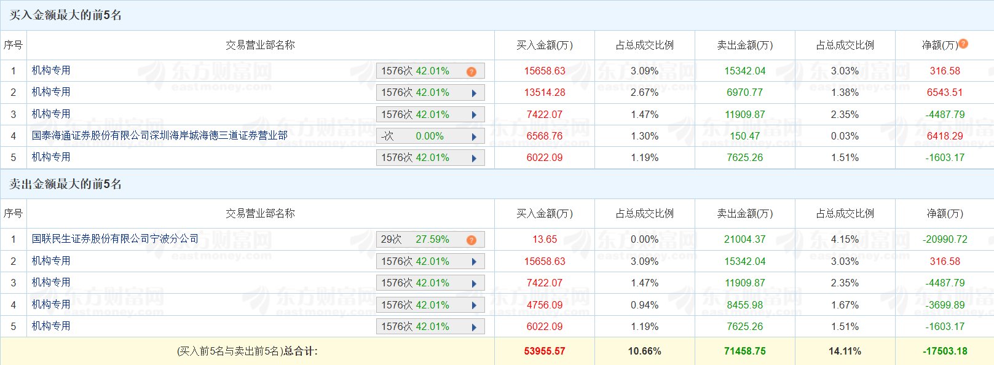
Task: Click the 29次 27.59% stats box
Action: click(x=415, y=239)
